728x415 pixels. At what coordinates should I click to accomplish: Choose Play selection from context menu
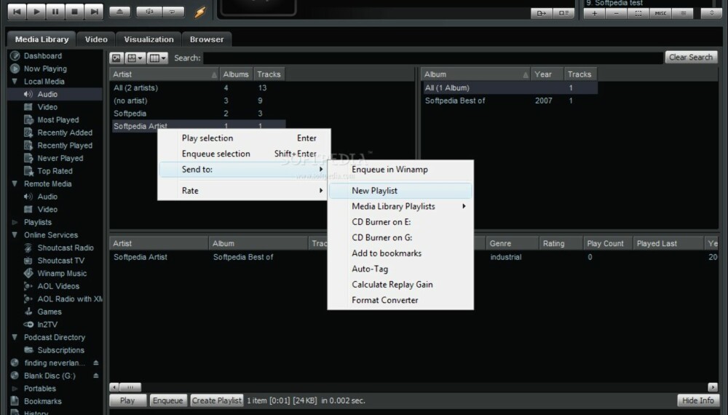245,138
